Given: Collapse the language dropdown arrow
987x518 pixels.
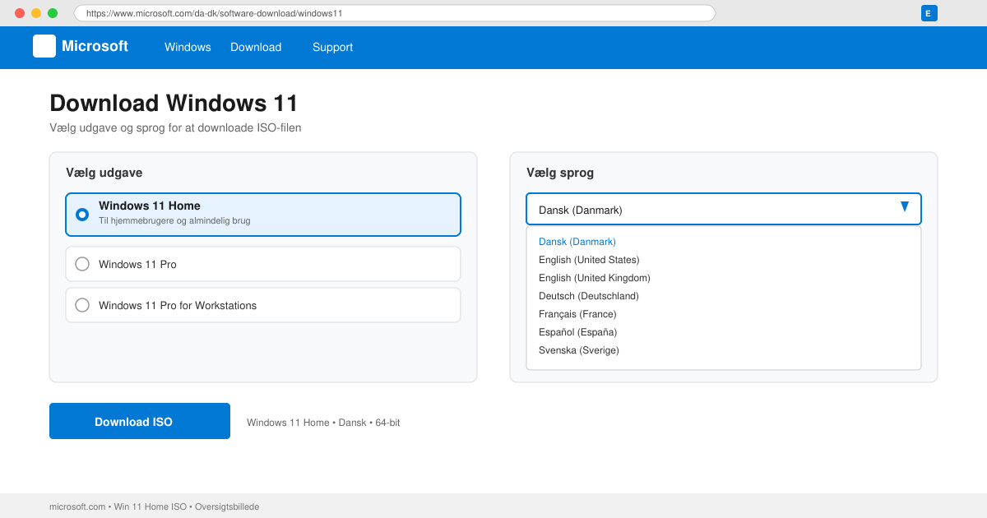Looking at the screenshot, I should [x=905, y=206].
